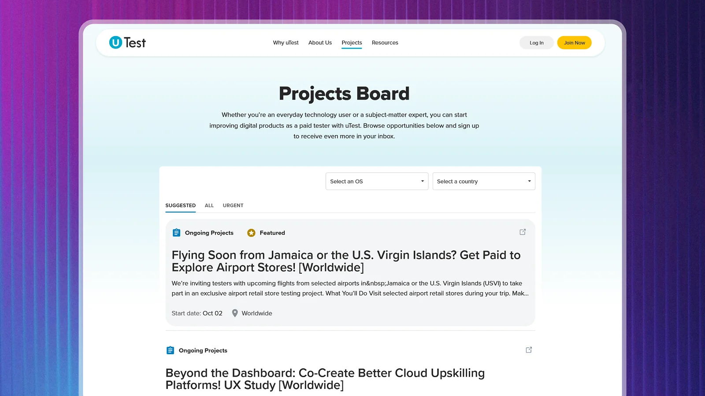
Task: Open Flying Soon from Jamaica project title
Action: 346,261
